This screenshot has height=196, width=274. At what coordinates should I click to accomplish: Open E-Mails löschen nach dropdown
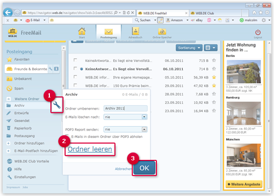[x=125, y=117]
